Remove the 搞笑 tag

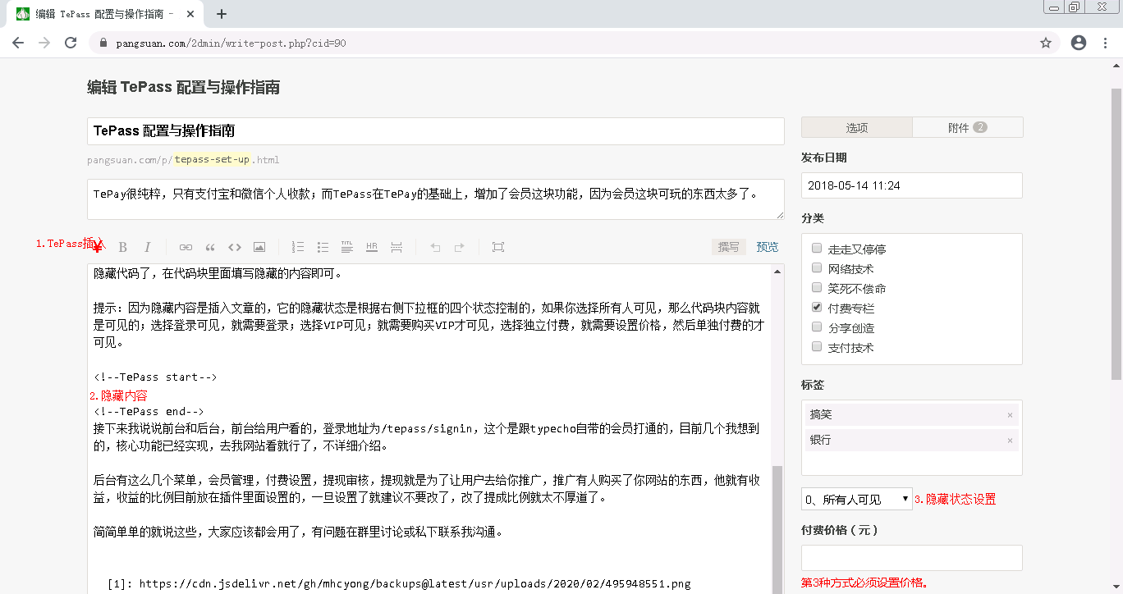click(1010, 415)
